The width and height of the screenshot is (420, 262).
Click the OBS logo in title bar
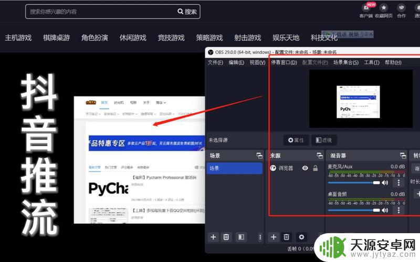pos(211,52)
